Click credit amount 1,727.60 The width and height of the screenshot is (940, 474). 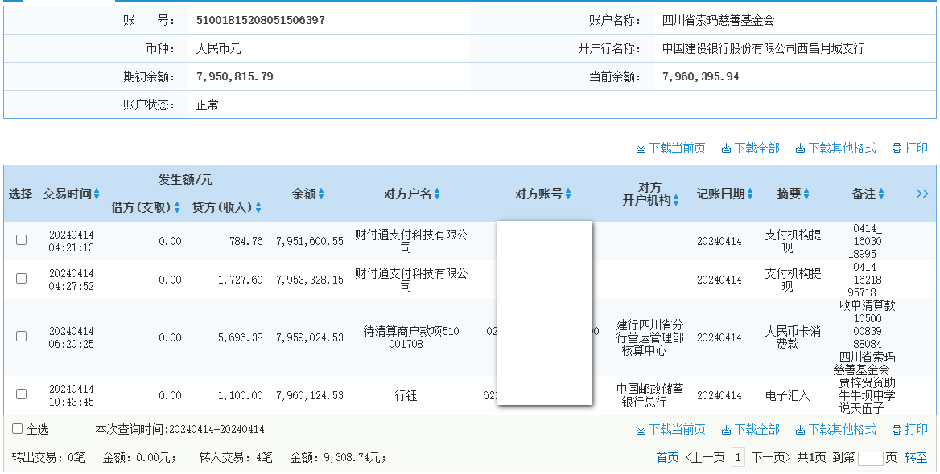pos(241,280)
